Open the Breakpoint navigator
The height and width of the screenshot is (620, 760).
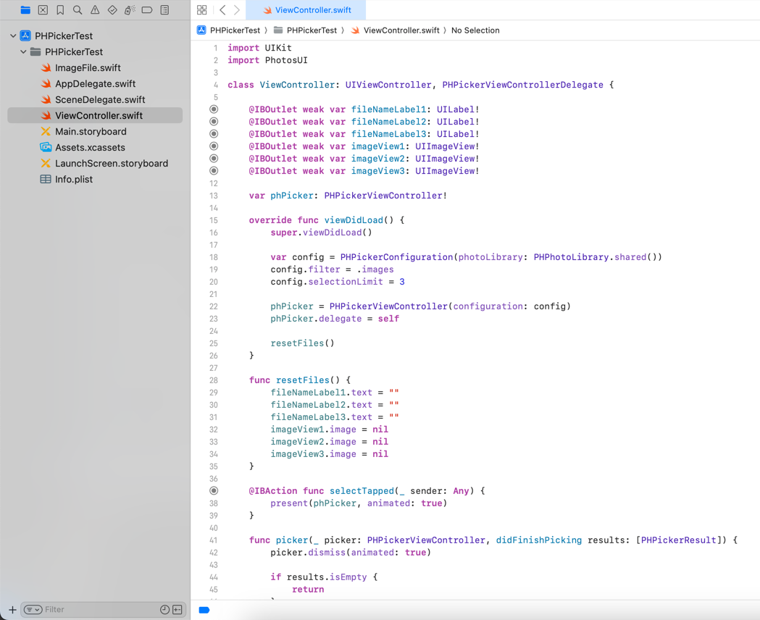(147, 10)
